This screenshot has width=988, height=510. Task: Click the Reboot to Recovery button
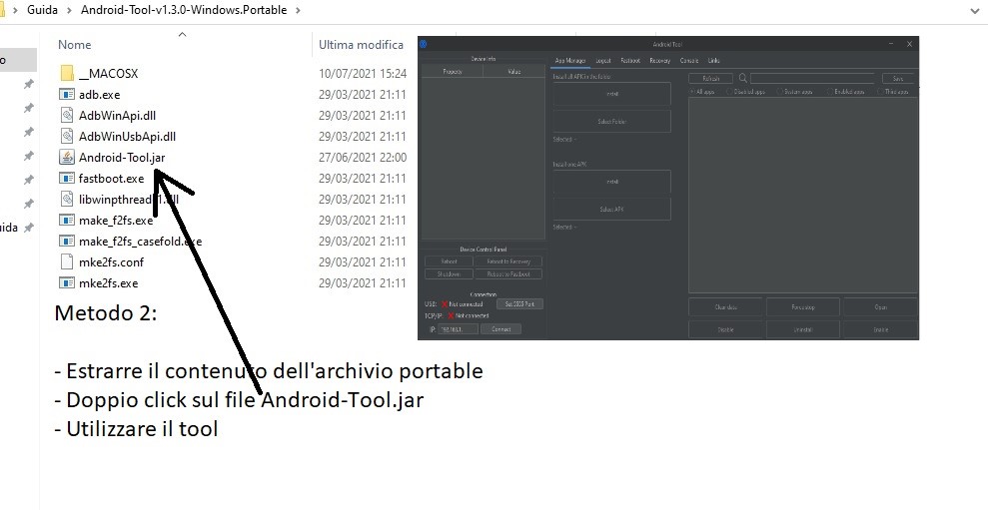point(508,261)
